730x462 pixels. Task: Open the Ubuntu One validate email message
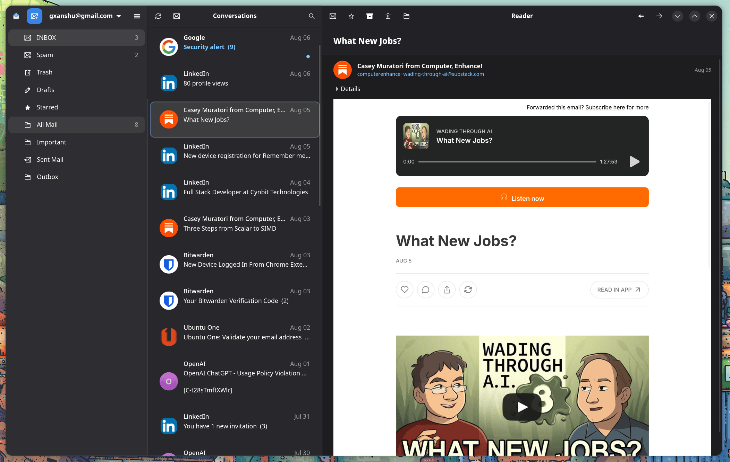pyautogui.click(x=235, y=337)
